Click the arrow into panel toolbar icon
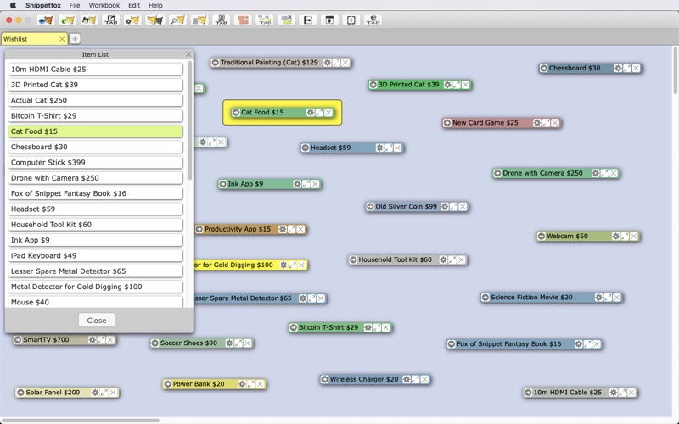The width and height of the screenshot is (679, 424). coord(308,20)
